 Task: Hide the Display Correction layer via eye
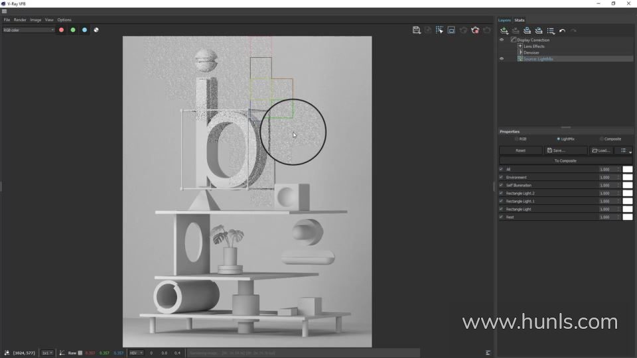coord(502,40)
